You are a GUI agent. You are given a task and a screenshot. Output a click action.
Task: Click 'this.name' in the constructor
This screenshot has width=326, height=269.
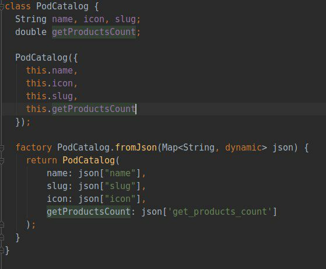pos(49,71)
